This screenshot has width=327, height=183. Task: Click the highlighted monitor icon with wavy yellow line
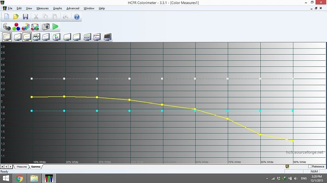tap(27, 37)
